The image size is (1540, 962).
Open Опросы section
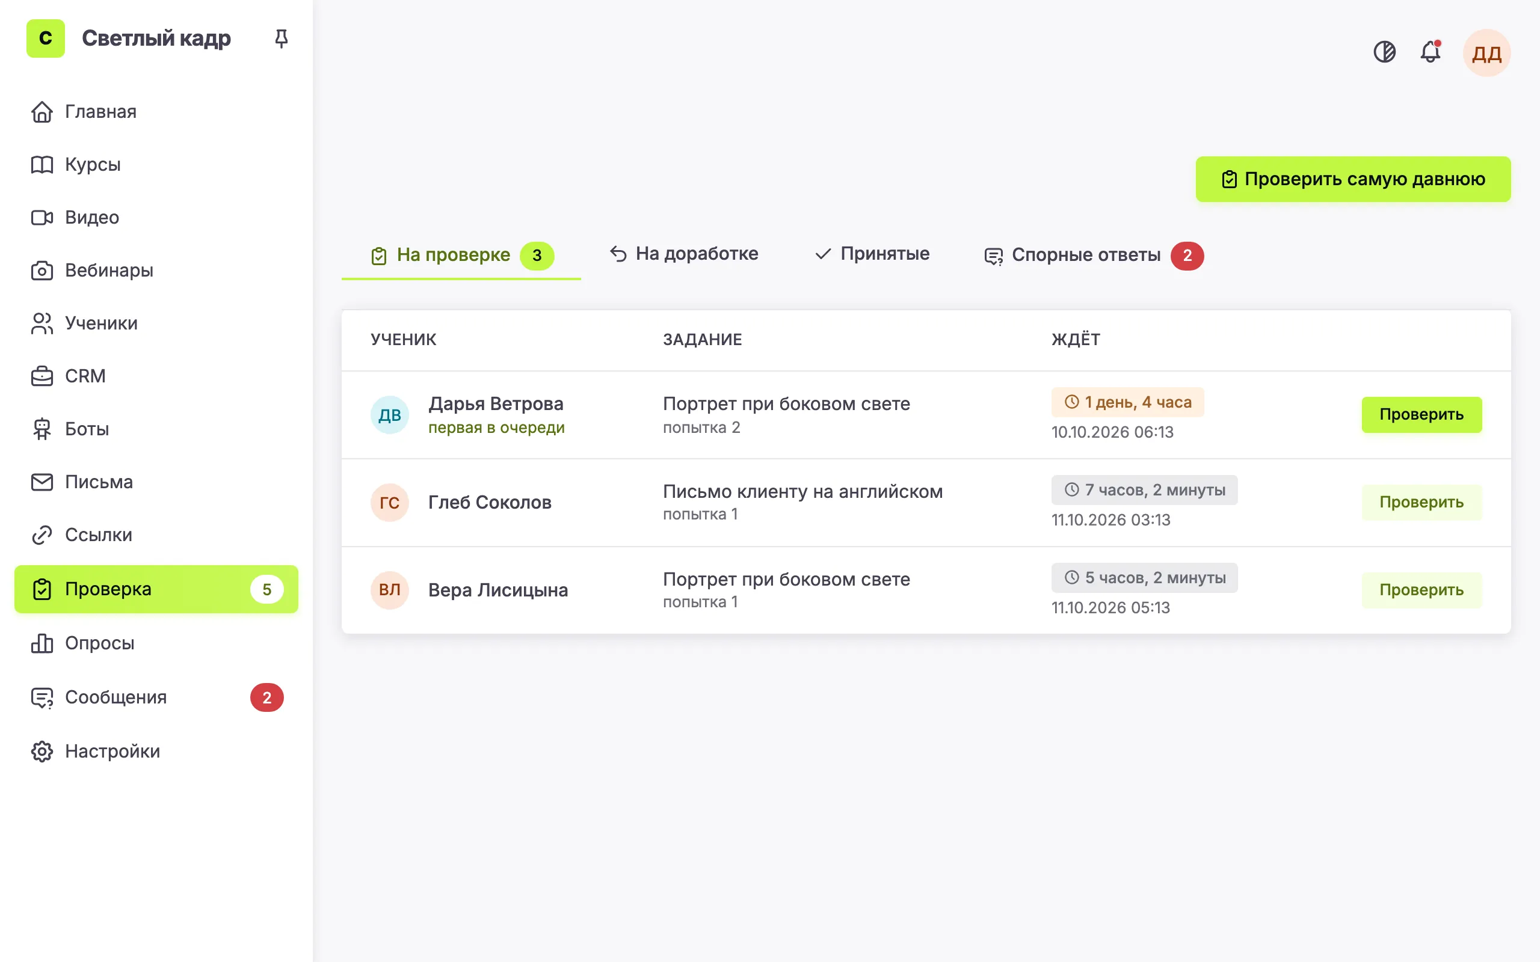pyautogui.click(x=156, y=643)
